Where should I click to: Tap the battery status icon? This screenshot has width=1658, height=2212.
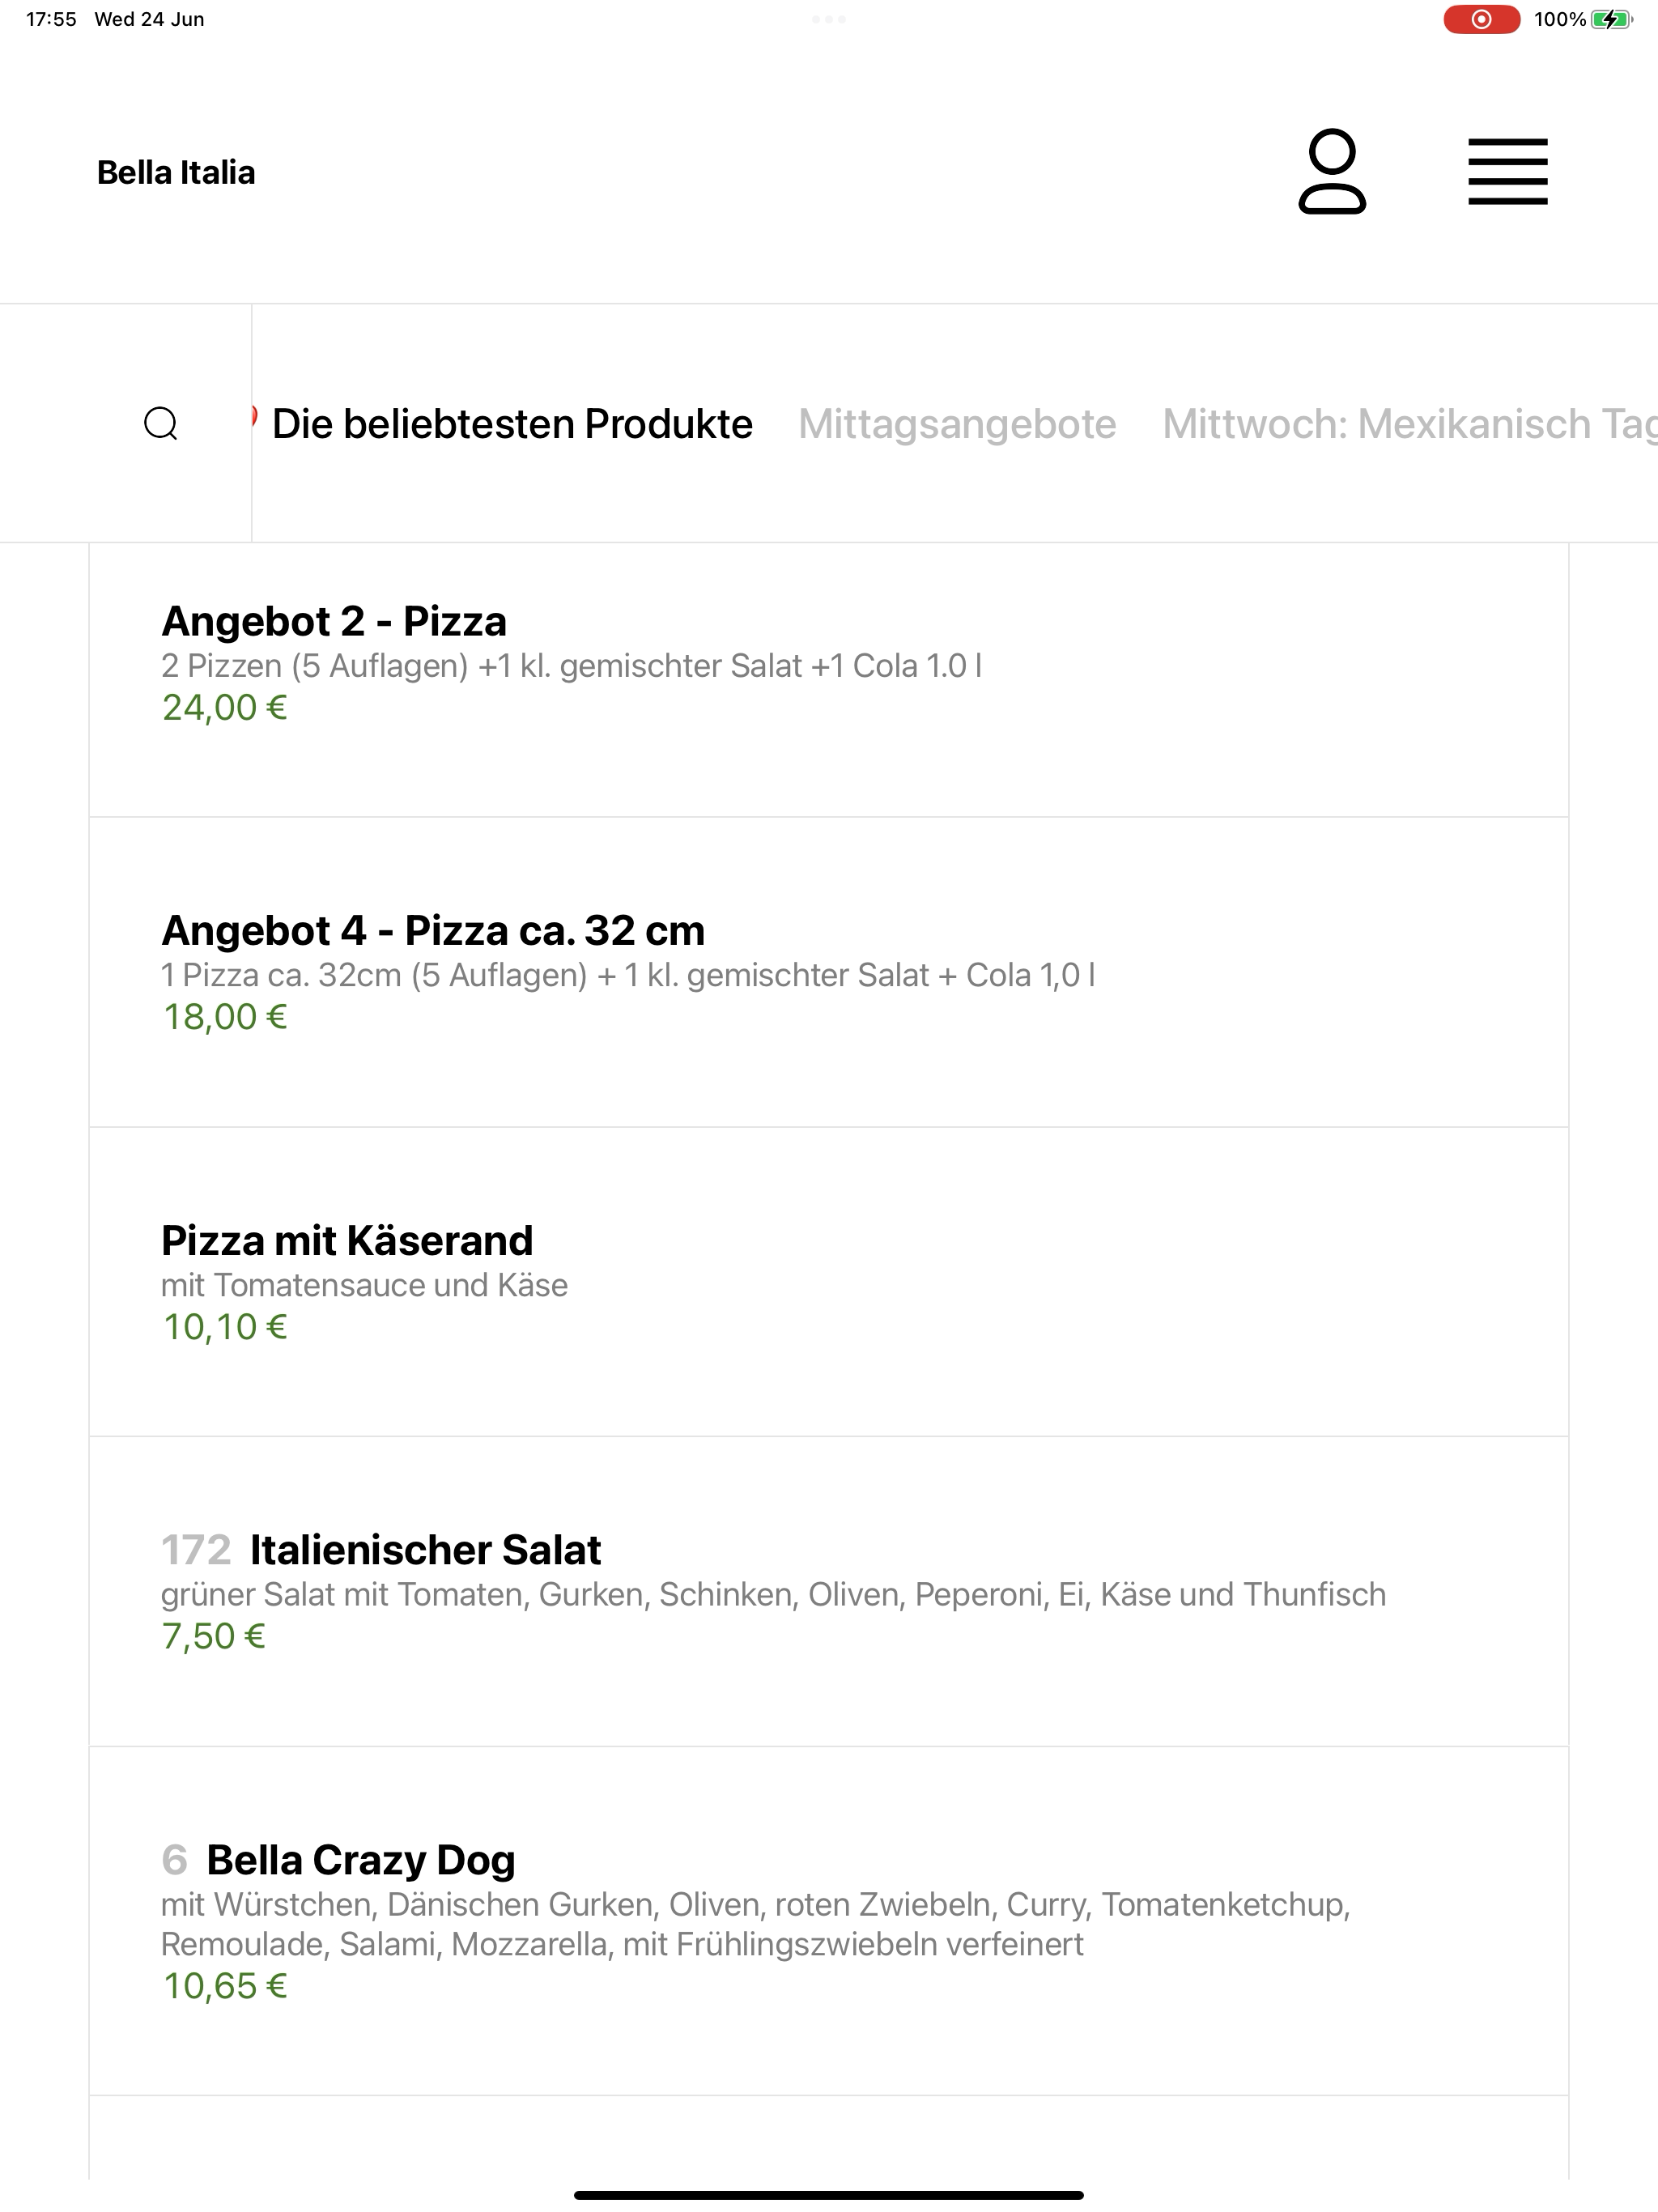point(1611,19)
